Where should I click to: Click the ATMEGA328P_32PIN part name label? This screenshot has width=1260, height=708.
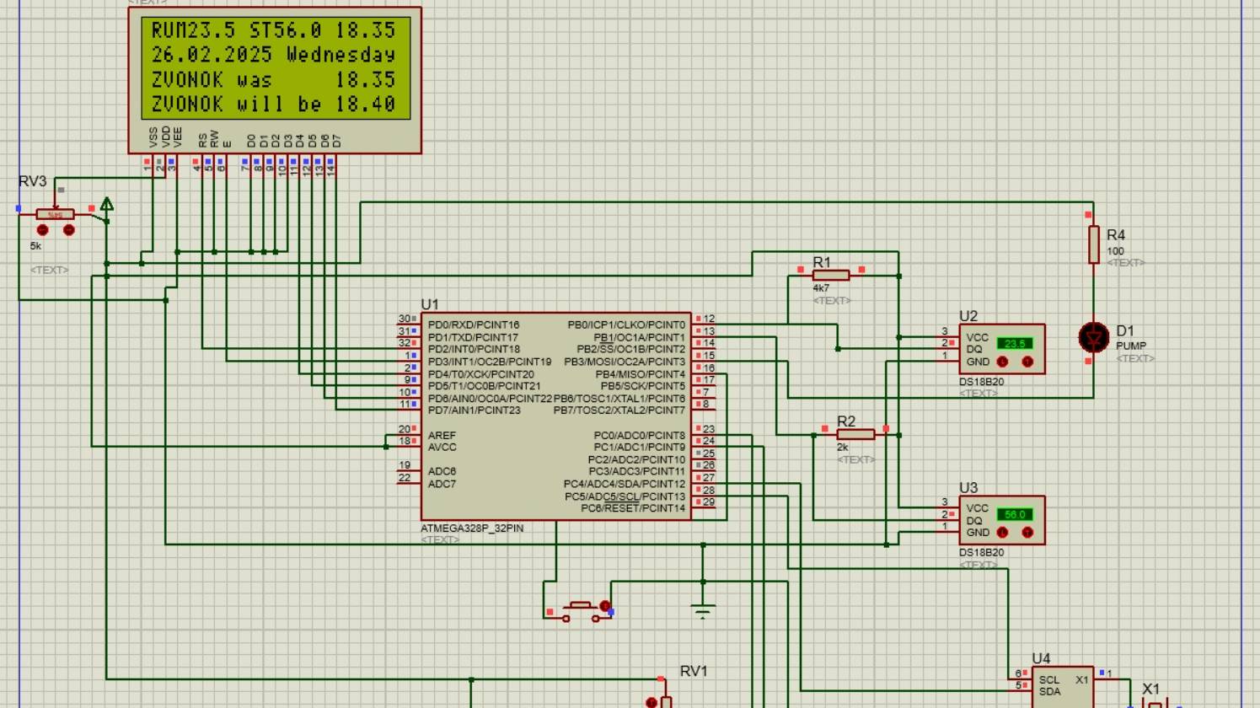472,528
